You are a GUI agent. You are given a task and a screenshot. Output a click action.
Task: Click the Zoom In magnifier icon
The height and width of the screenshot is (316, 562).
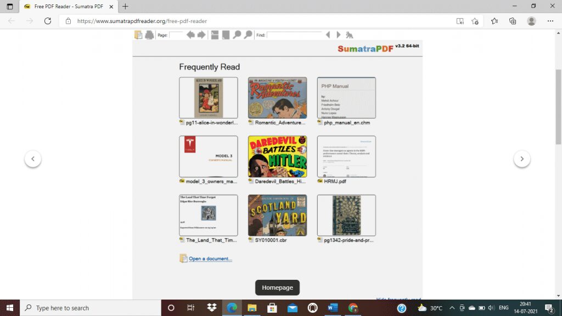pos(248,35)
